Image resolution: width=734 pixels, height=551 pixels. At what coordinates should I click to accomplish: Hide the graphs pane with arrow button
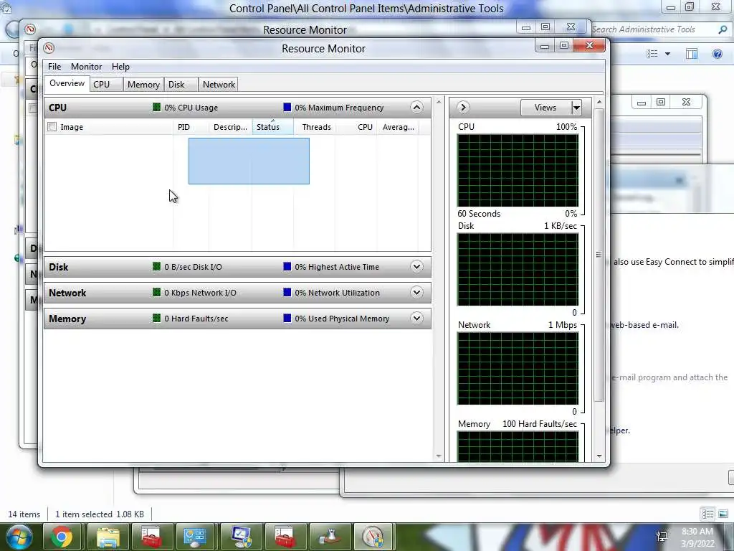pyautogui.click(x=462, y=108)
